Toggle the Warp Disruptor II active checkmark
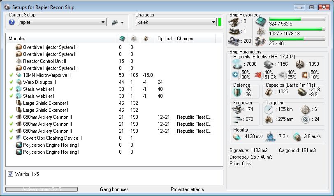 (11, 82)
